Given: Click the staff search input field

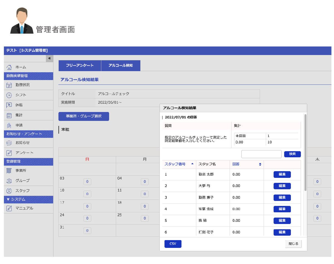Looking at the screenshot, I should coord(261,154).
